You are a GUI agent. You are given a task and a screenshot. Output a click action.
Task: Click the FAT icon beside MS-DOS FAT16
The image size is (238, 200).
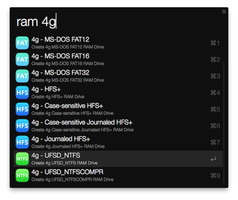point(22,59)
